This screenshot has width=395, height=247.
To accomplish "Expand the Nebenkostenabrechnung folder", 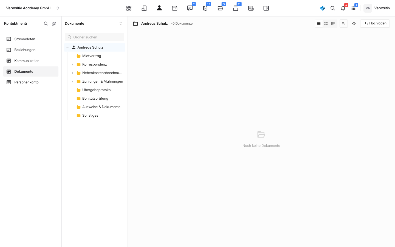I will (72, 73).
